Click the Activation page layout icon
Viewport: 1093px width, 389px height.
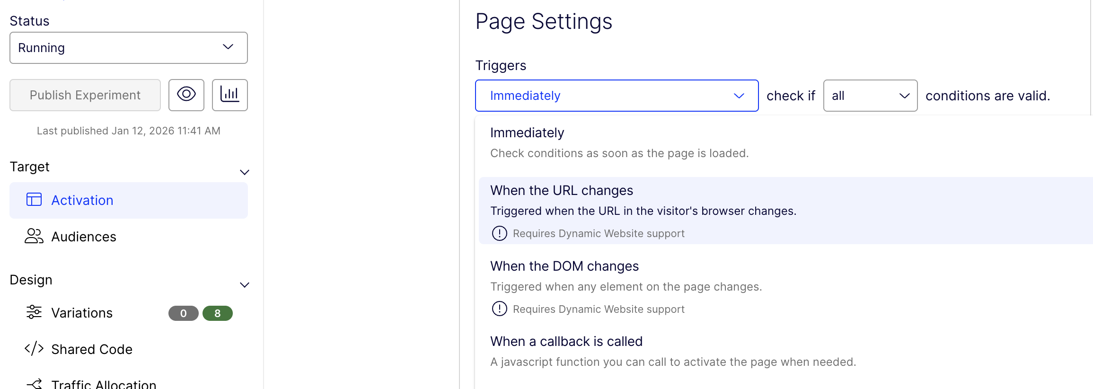tap(34, 200)
